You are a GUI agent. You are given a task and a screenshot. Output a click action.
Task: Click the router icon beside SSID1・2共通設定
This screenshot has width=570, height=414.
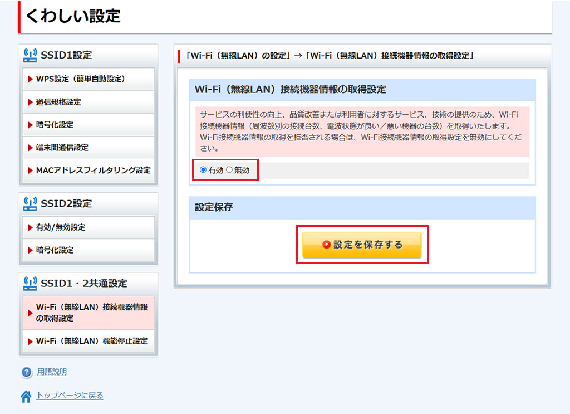(x=30, y=283)
